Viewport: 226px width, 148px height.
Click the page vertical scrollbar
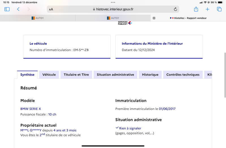pyautogui.click(x=225, y=75)
